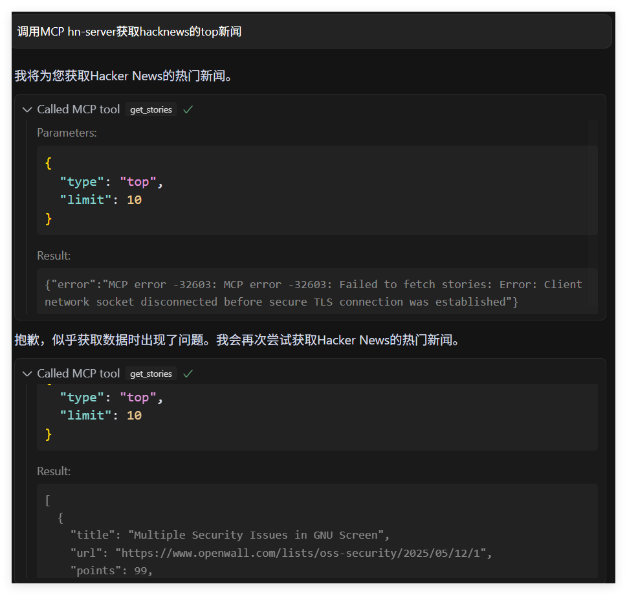Screen dimensions: 627x595
Task: Click '"type": "top"' in first parameters block
Action: [x=111, y=182]
